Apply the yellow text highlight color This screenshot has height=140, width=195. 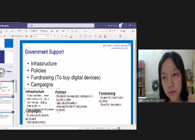pyautogui.click(x=66, y=36)
